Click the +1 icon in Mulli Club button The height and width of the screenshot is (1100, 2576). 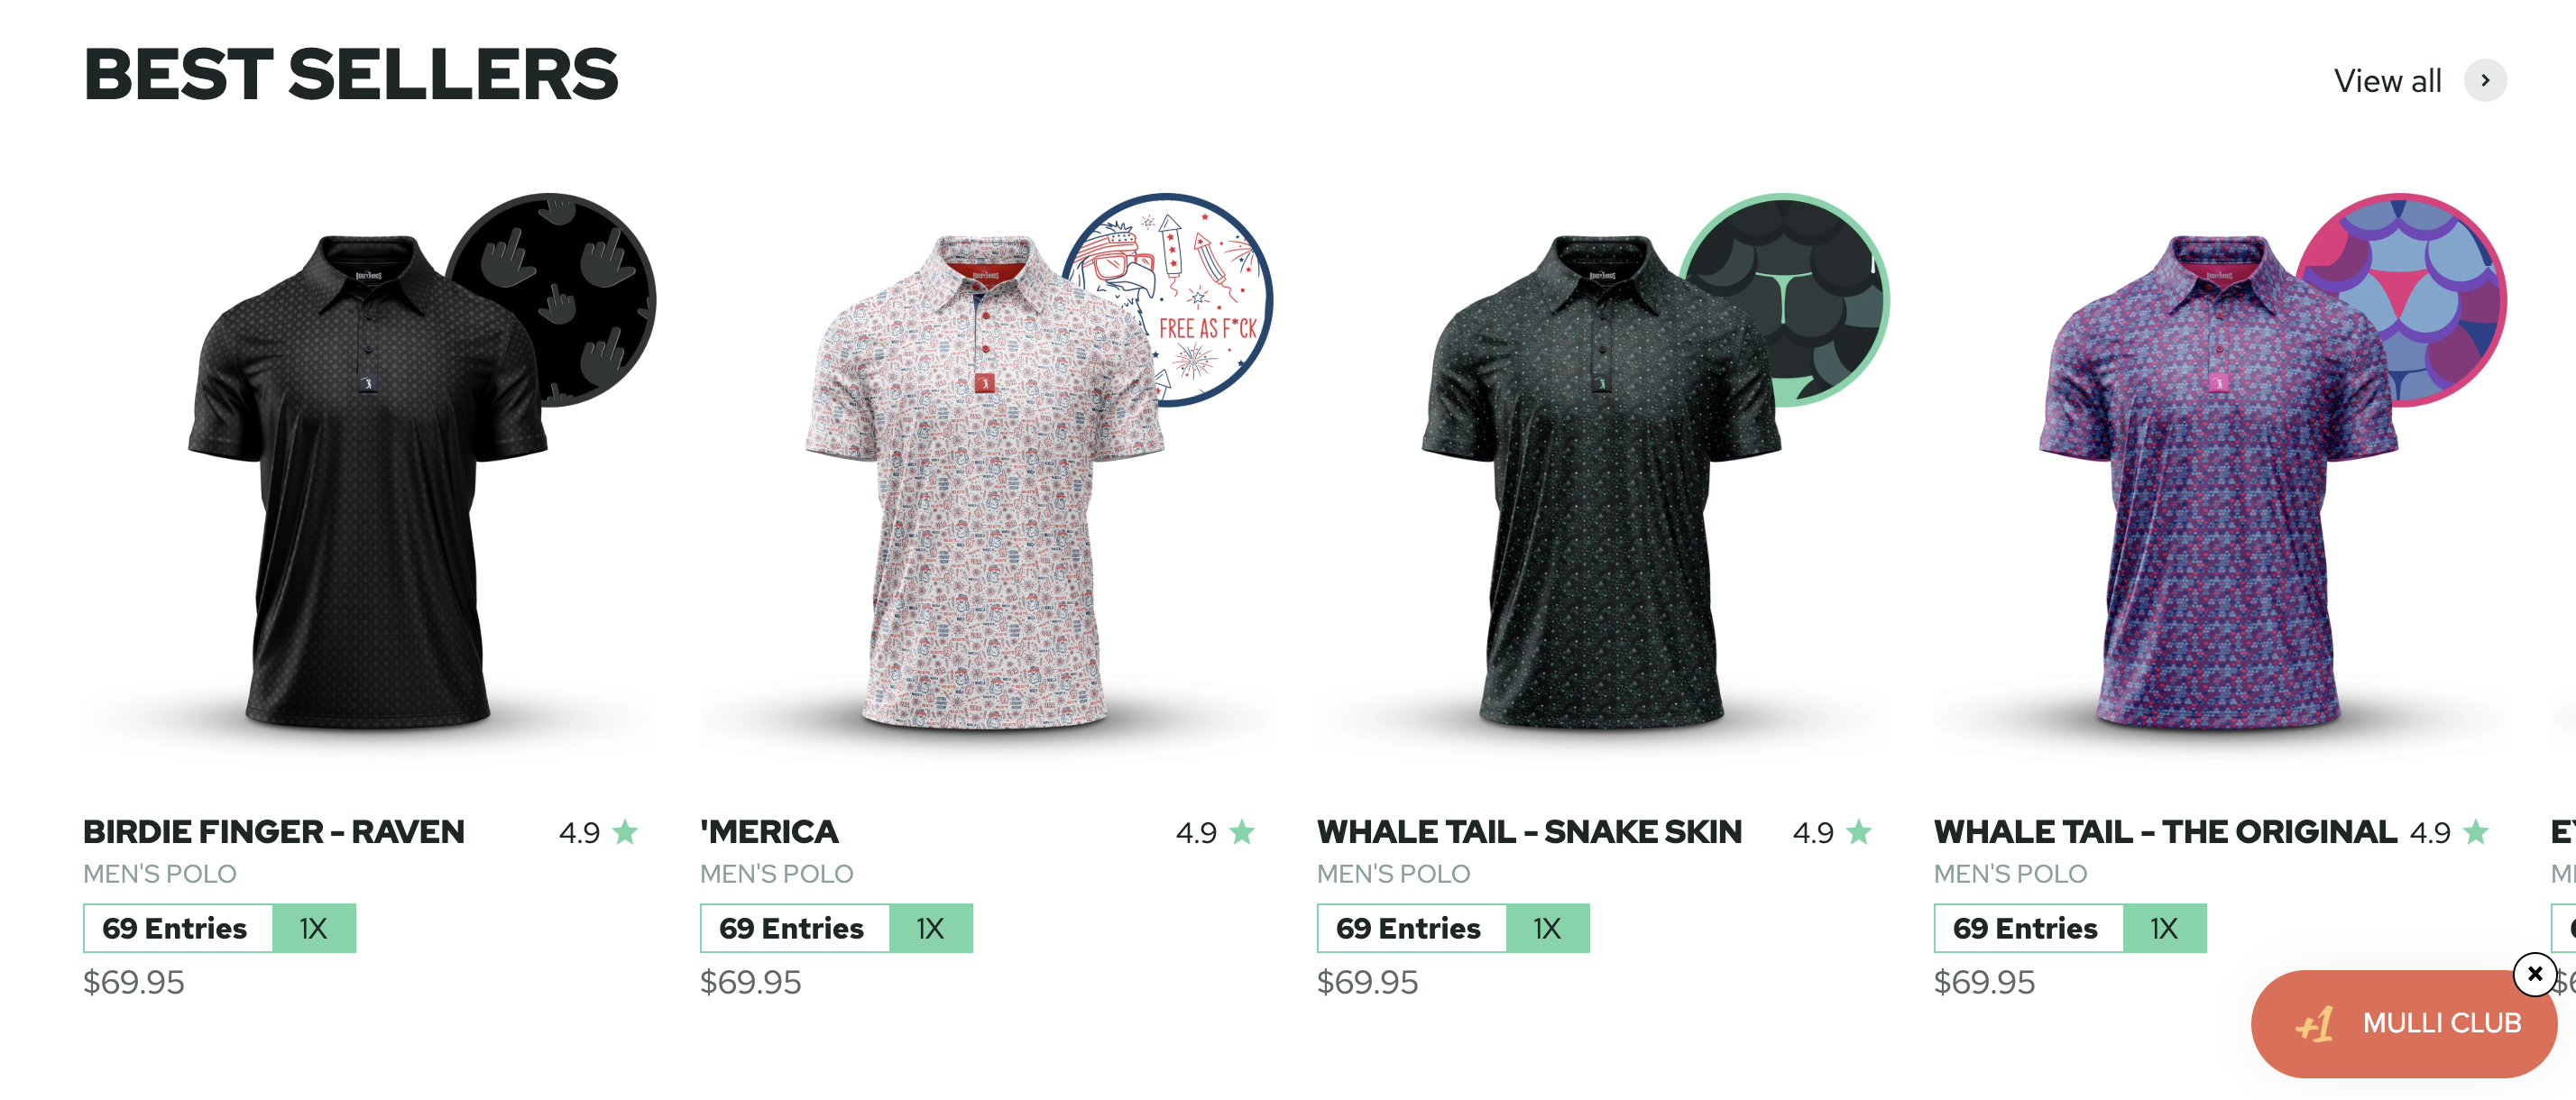(2314, 1024)
